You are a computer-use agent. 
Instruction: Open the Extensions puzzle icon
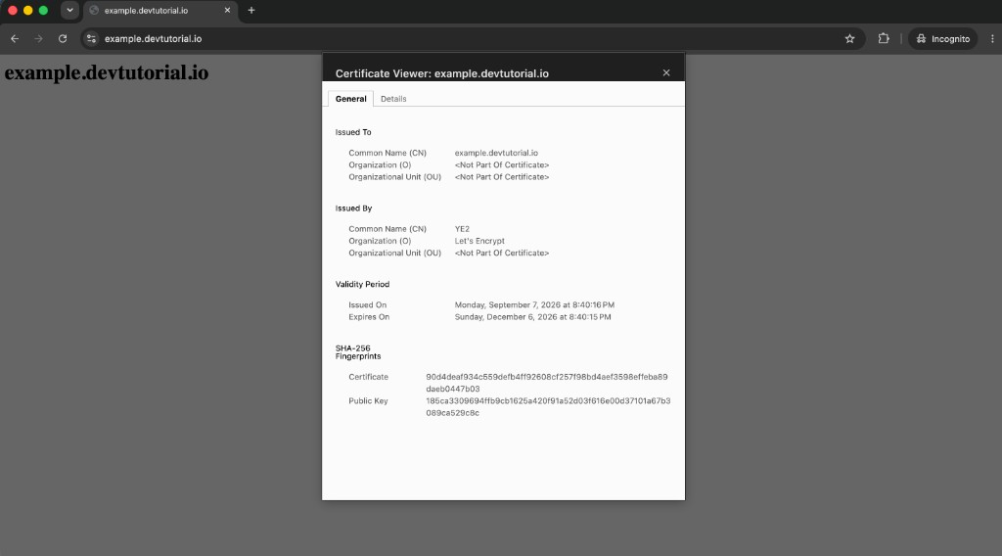point(884,38)
